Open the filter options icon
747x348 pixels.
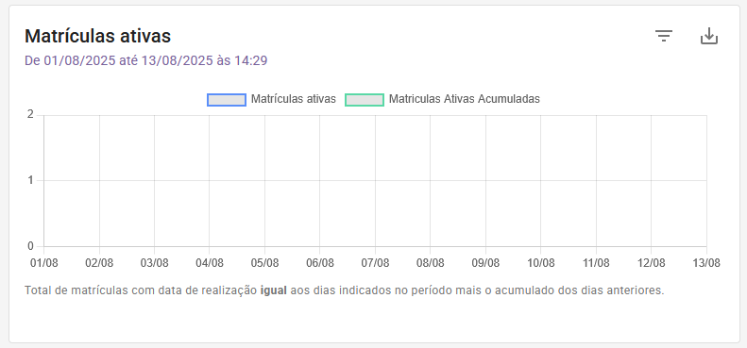[x=664, y=36]
